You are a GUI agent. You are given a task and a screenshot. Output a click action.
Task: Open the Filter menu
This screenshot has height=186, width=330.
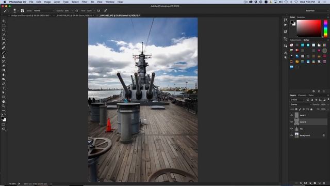85,2
